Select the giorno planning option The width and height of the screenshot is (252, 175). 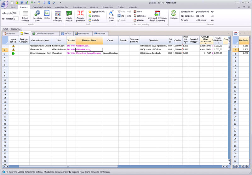point(138,20)
